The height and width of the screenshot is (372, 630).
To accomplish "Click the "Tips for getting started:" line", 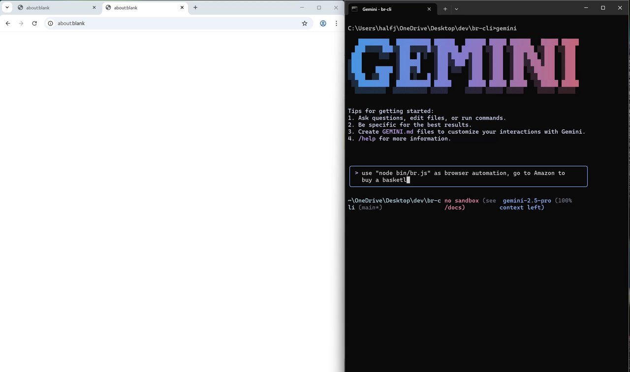I will click(x=391, y=111).
